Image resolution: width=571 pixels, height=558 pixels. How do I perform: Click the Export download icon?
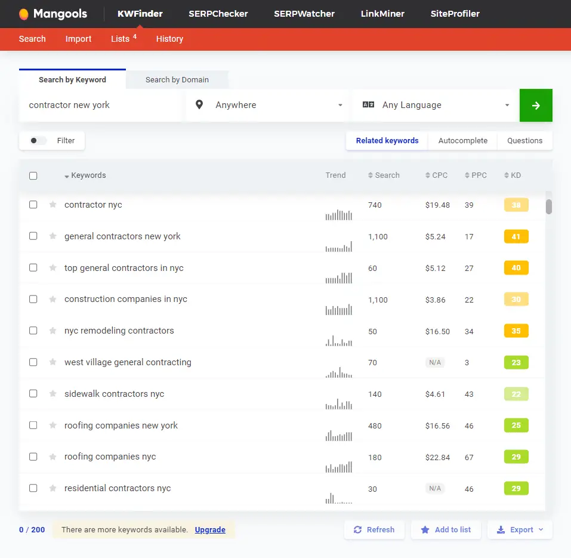[501, 529]
